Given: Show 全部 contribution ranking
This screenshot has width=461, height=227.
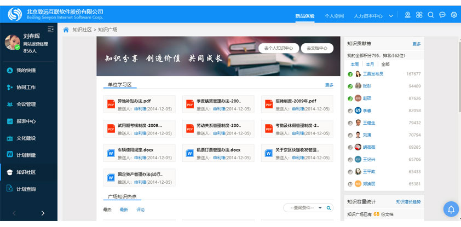Looking at the screenshot, I should (x=385, y=65).
